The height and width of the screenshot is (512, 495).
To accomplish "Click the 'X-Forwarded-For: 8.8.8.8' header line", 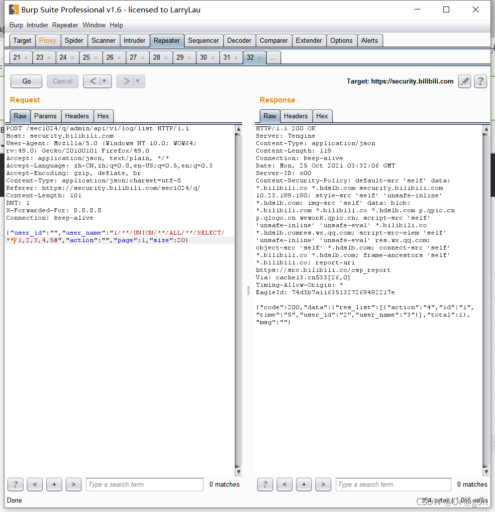I will [54, 210].
